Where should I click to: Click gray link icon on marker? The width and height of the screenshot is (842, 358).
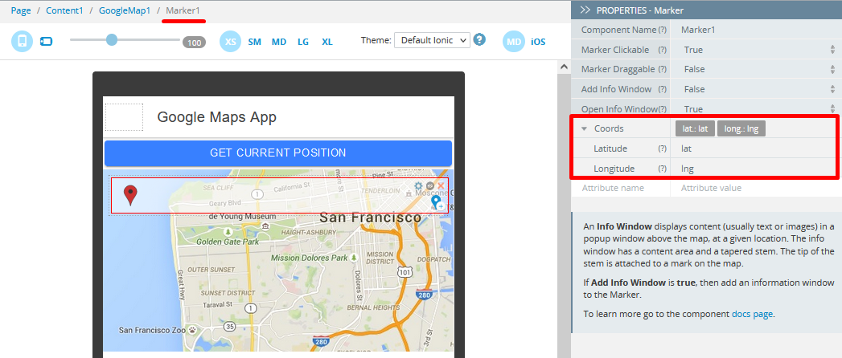coord(429,185)
